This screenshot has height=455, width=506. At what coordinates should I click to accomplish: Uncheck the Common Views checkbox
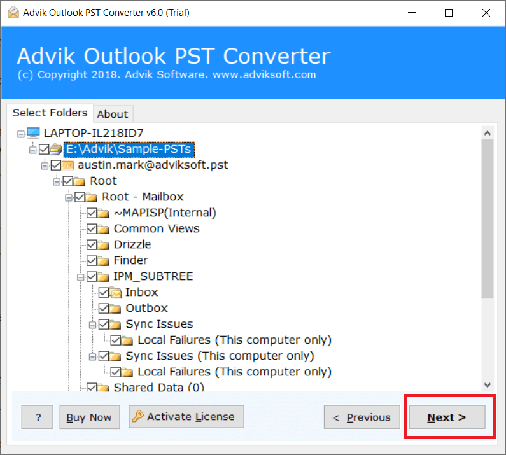[x=92, y=229]
